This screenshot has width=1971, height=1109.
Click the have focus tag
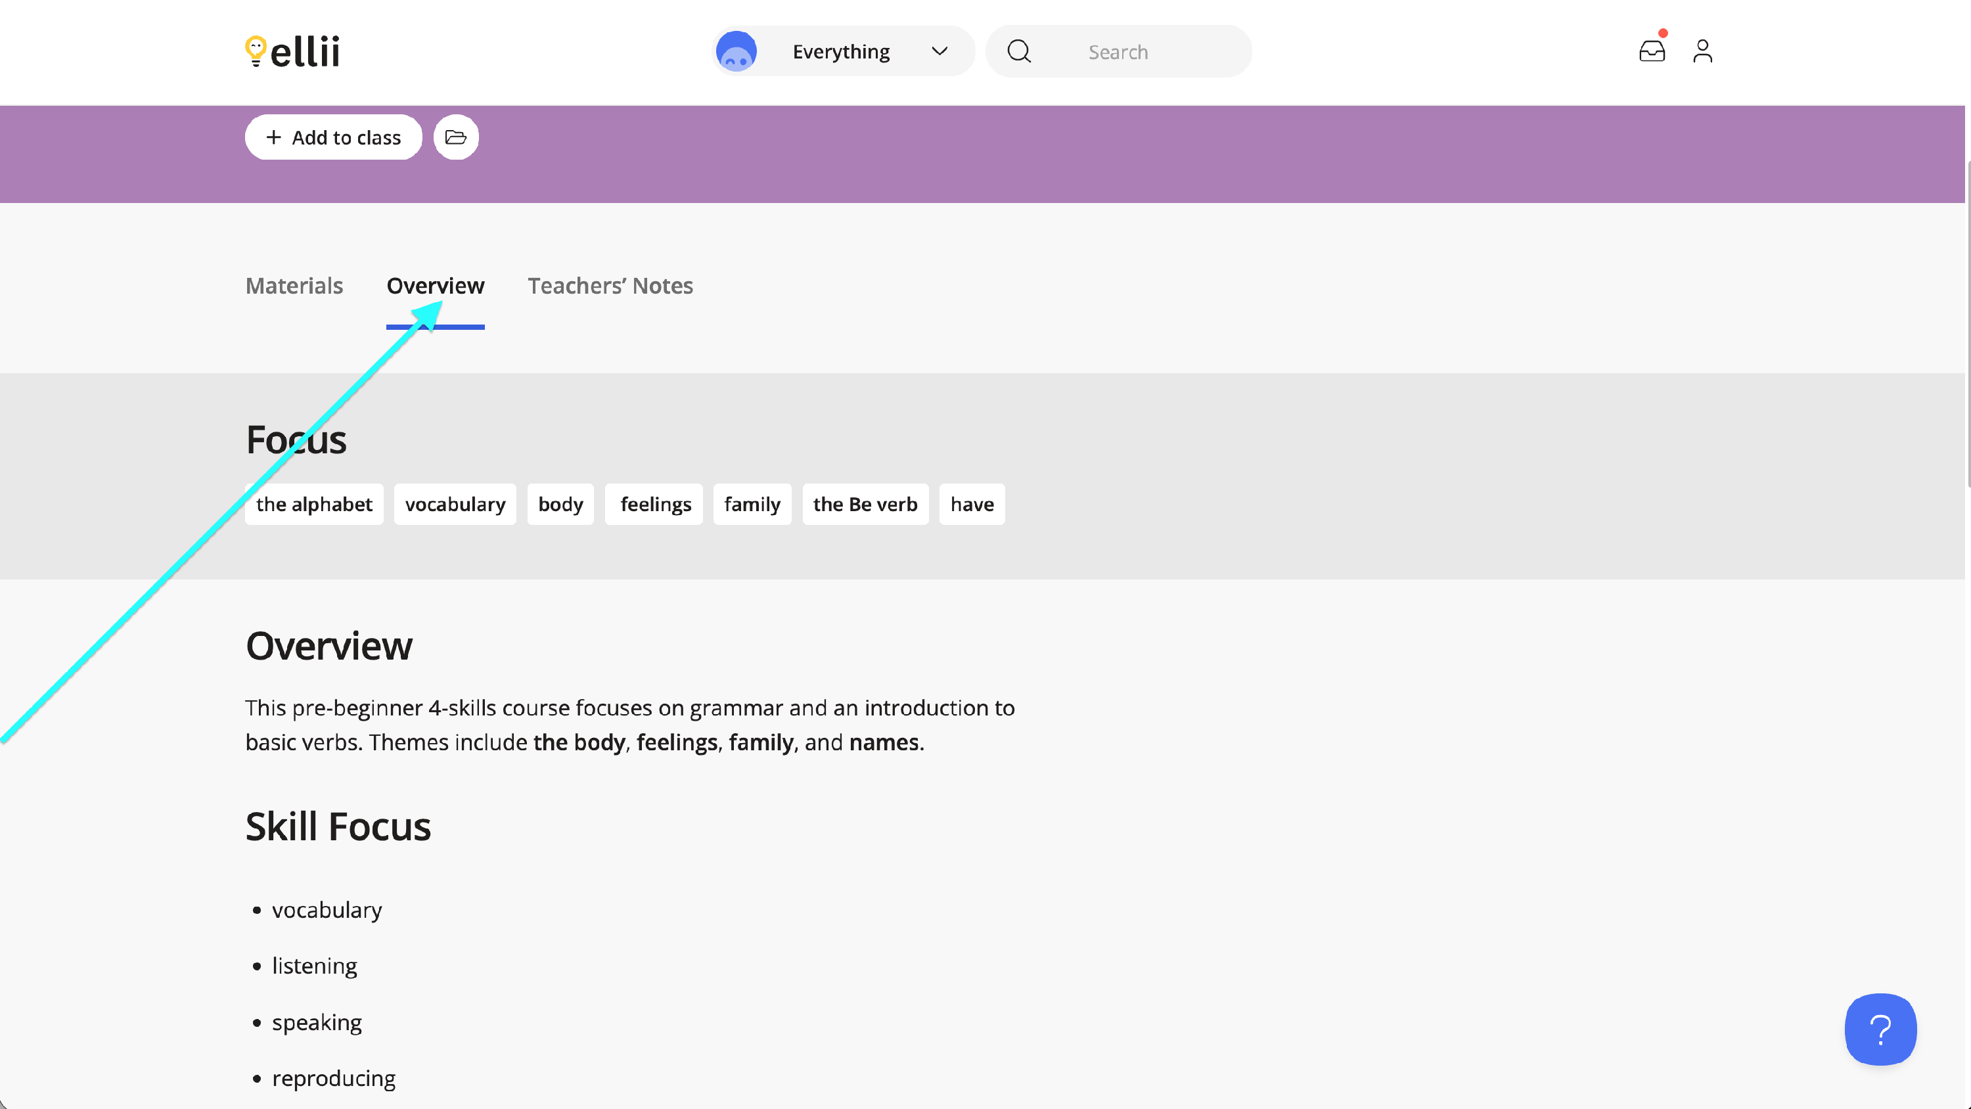[971, 504]
